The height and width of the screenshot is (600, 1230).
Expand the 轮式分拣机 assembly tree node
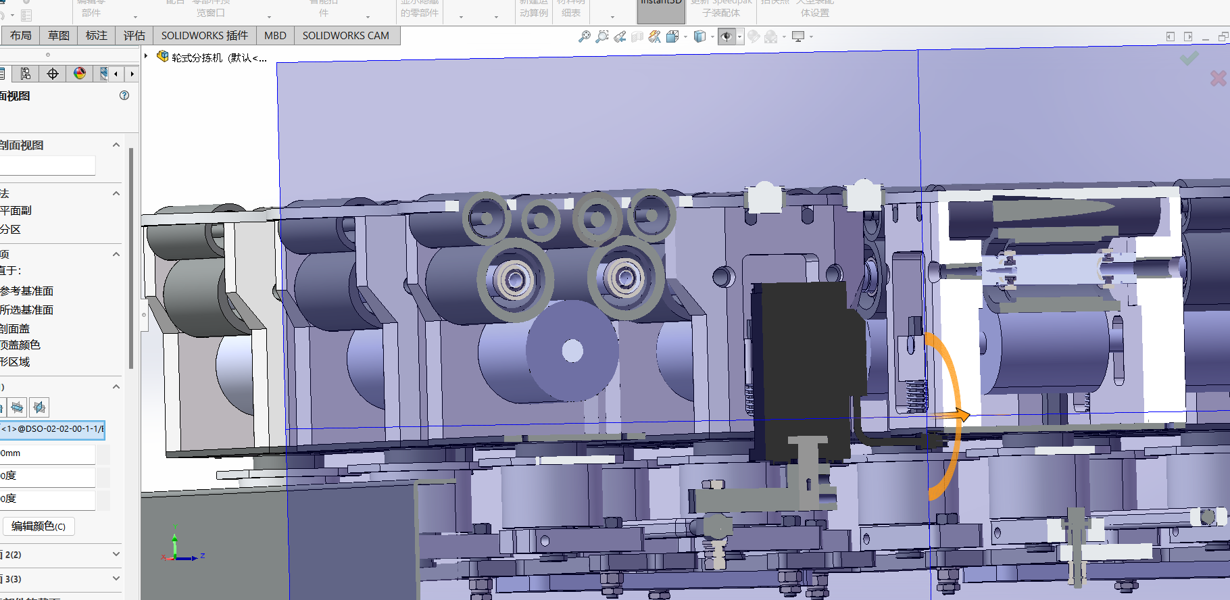(146, 56)
